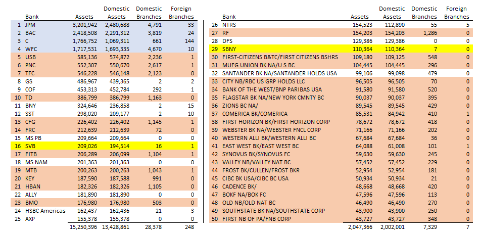Click FITB domestic branches 1,104
480x235 pixels.
154,154
